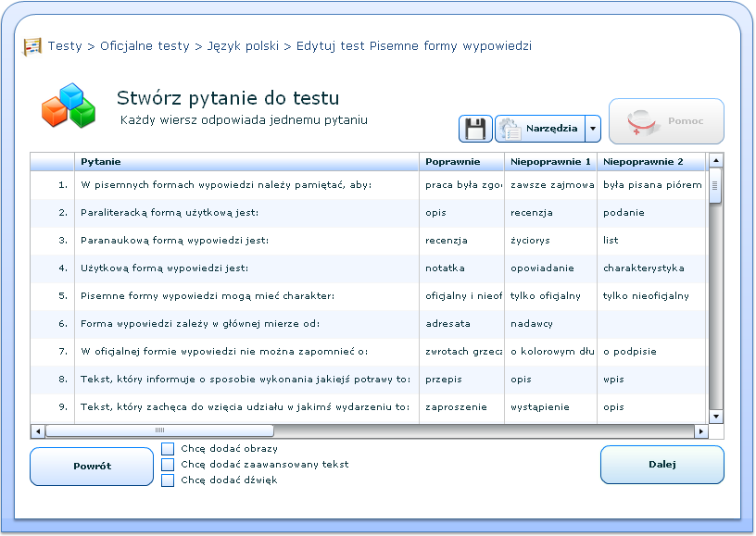Click horizontal scrollbar right arrow

point(701,431)
